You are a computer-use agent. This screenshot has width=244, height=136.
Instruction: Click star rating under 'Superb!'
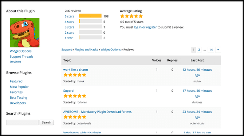click(x=75, y=96)
